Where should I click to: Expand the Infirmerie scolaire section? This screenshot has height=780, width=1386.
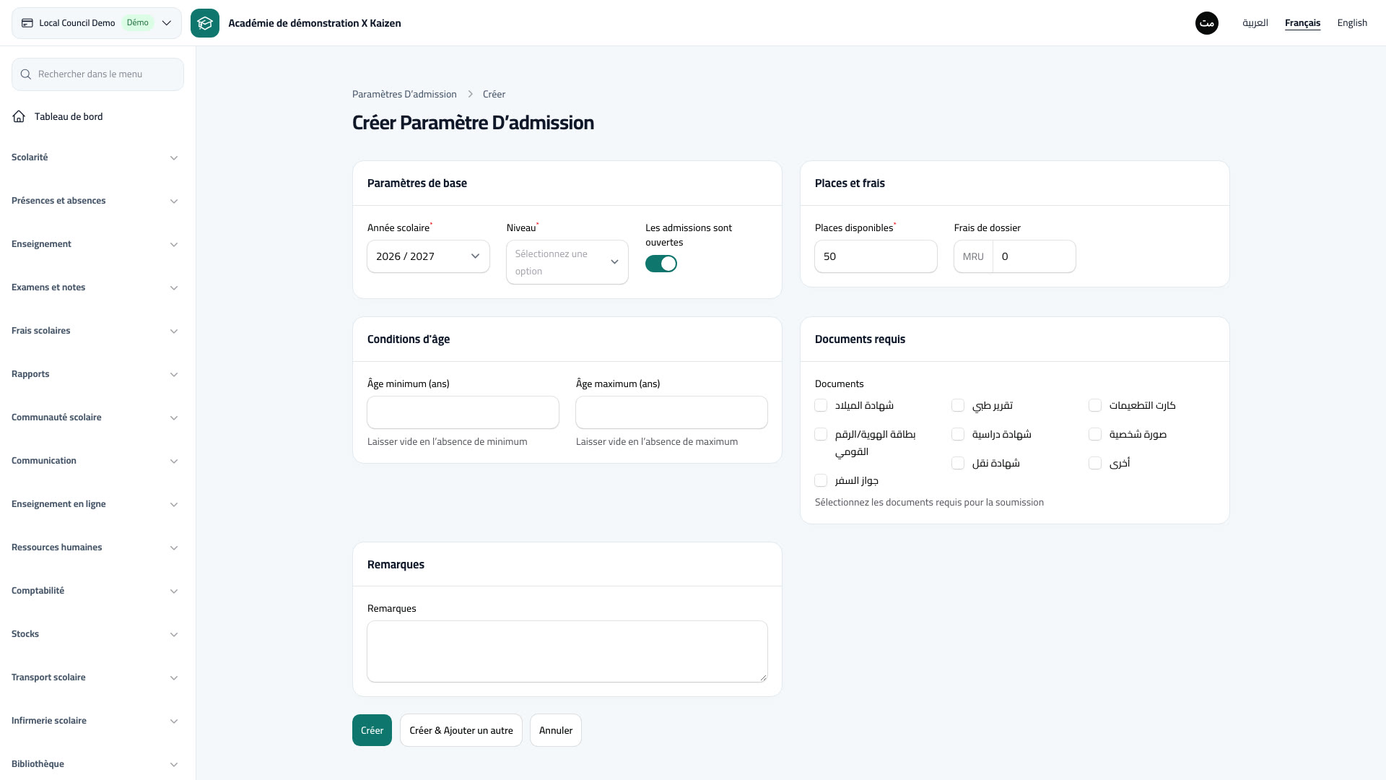click(x=95, y=721)
